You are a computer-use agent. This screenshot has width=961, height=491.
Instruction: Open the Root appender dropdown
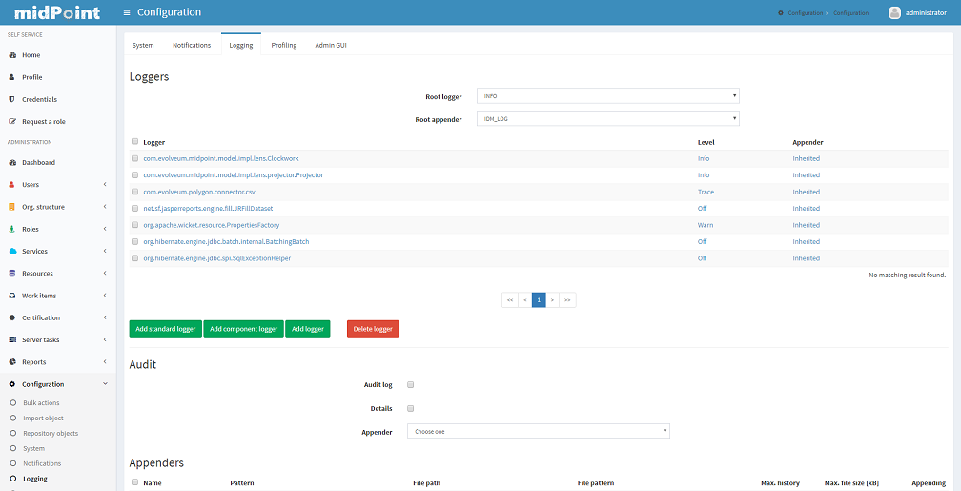pos(607,119)
